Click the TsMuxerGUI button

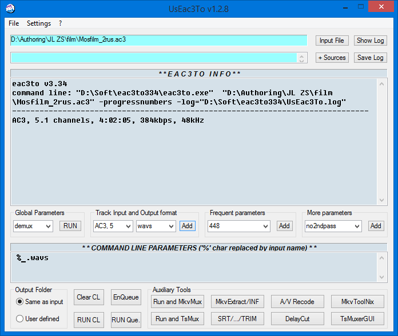(x=357, y=318)
